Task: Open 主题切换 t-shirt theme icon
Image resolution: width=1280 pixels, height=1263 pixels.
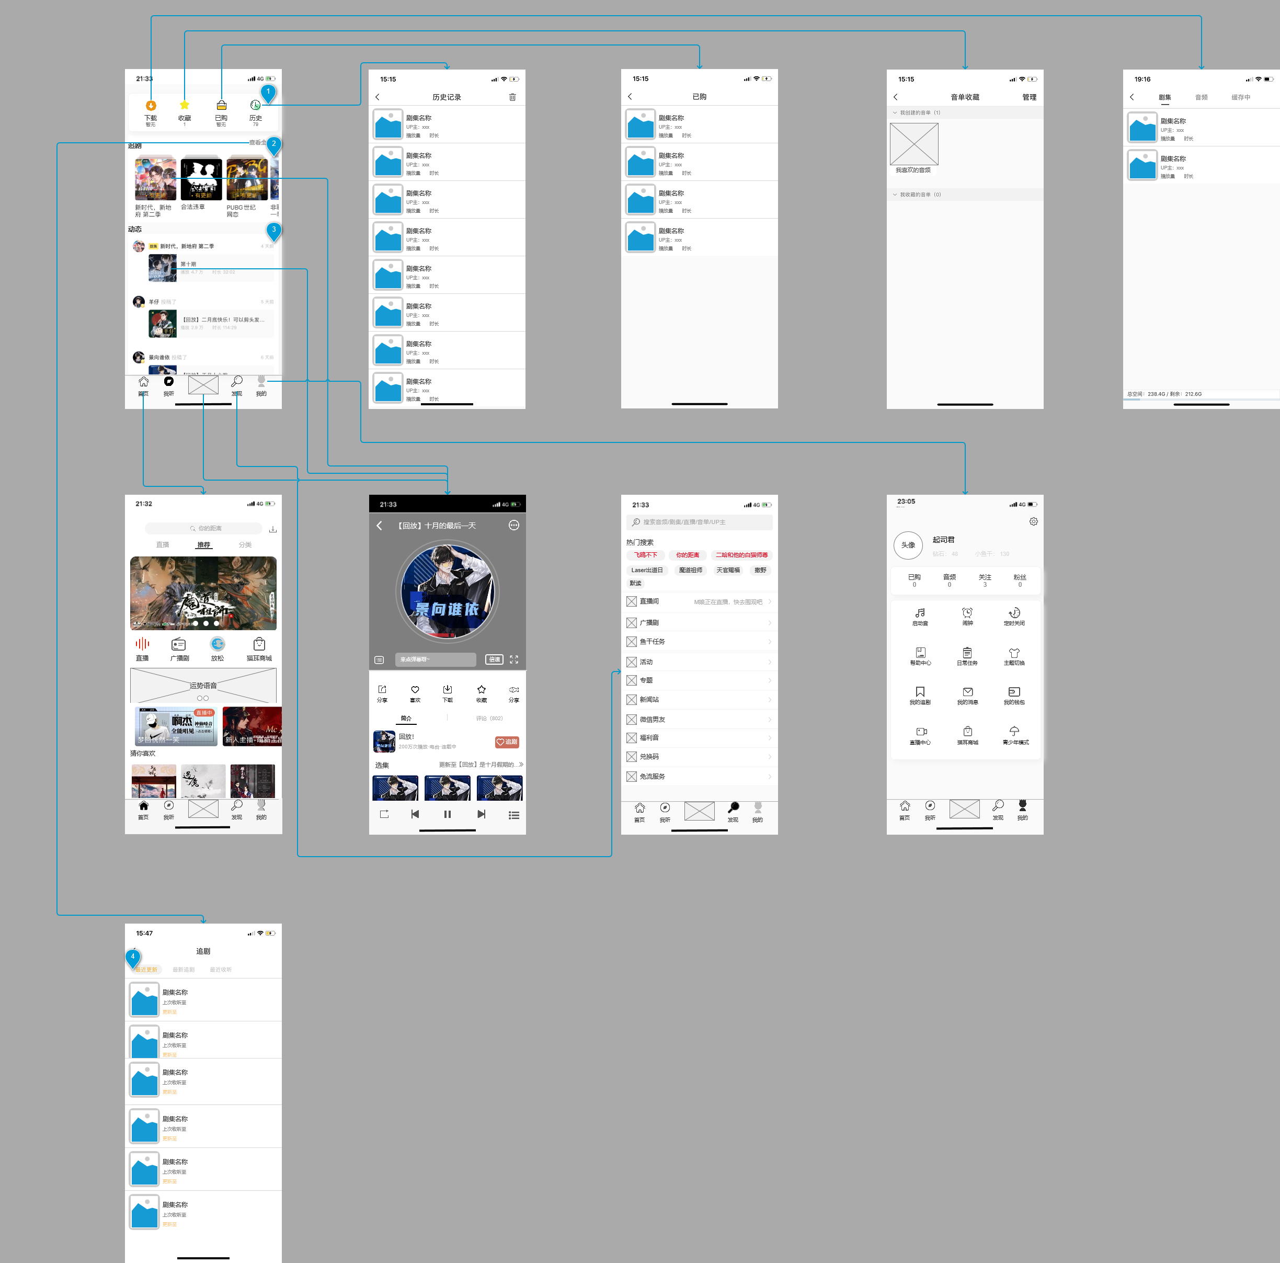Action: [1014, 653]
